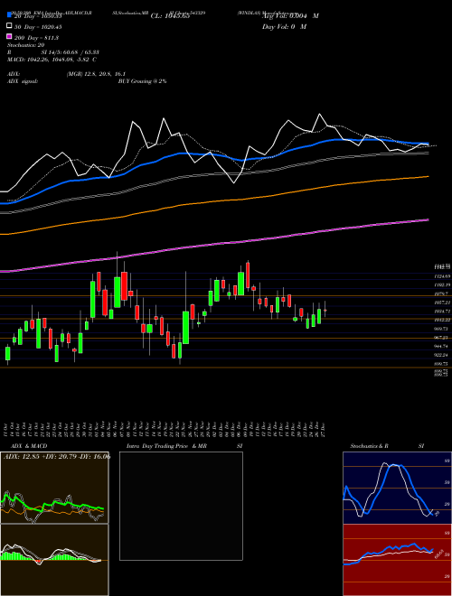452x596 pixels.
Task: Click the 'Stochastics: 29' reading
Action: pyautogui.click(x=26, y=45)
